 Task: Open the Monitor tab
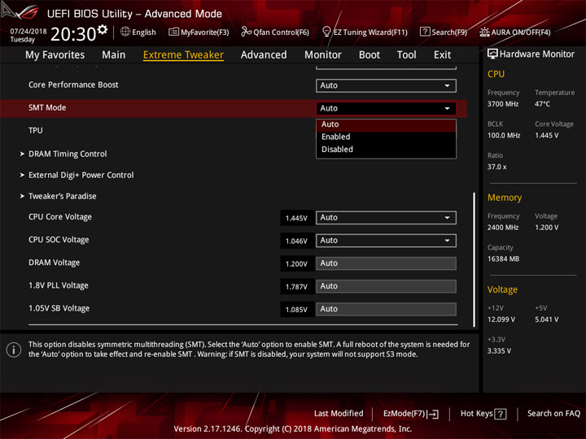[x=323, y=55]
